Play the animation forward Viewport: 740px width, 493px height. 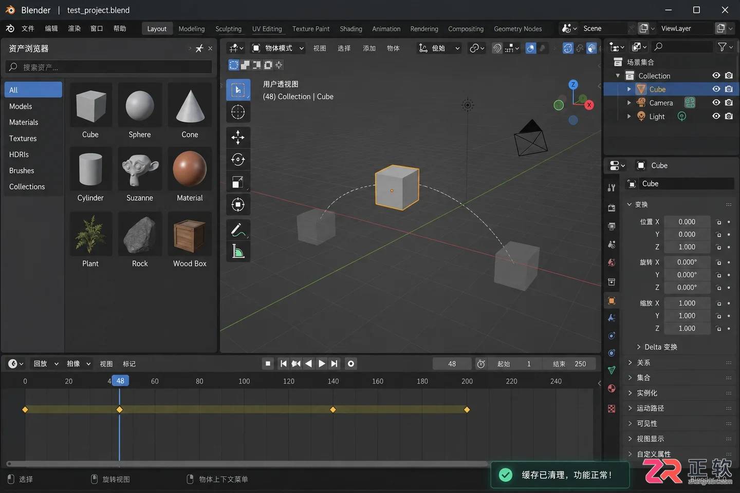(x=322, y=364)
